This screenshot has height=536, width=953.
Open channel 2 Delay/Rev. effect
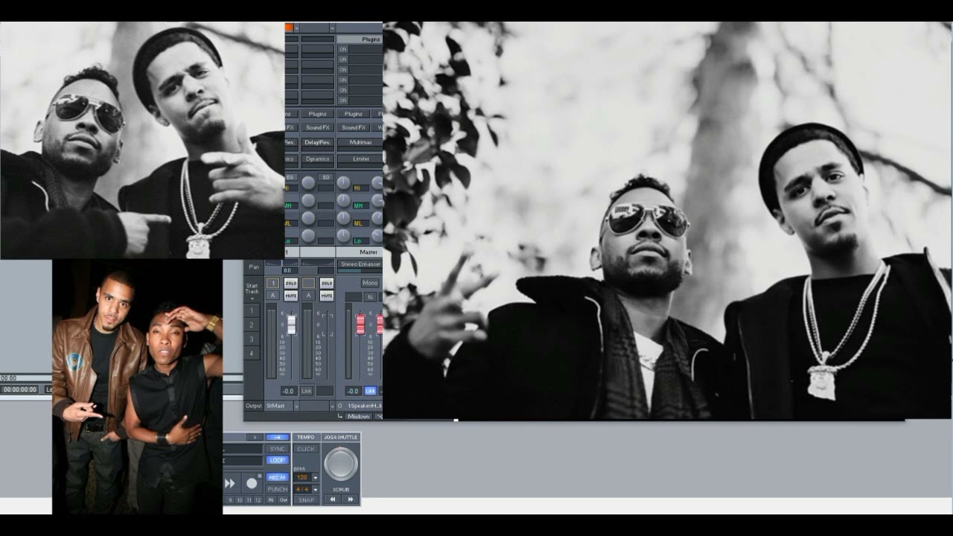tap(318, 142)
